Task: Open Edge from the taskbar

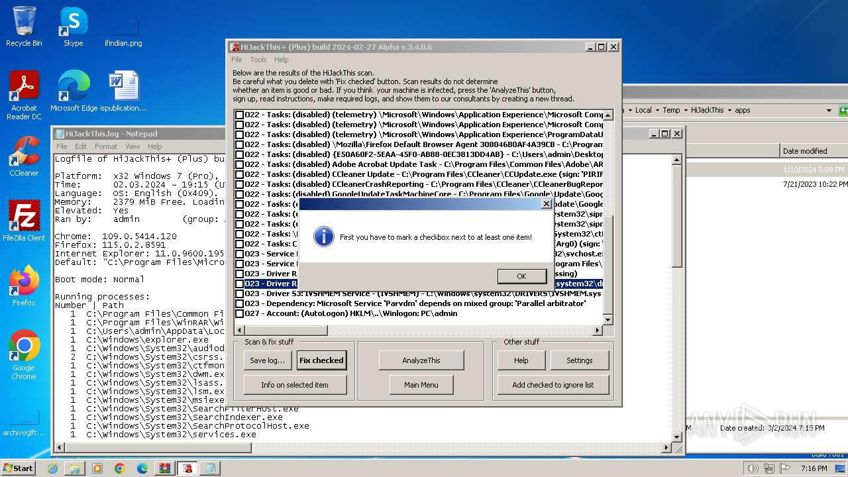Action: (142, 468)
